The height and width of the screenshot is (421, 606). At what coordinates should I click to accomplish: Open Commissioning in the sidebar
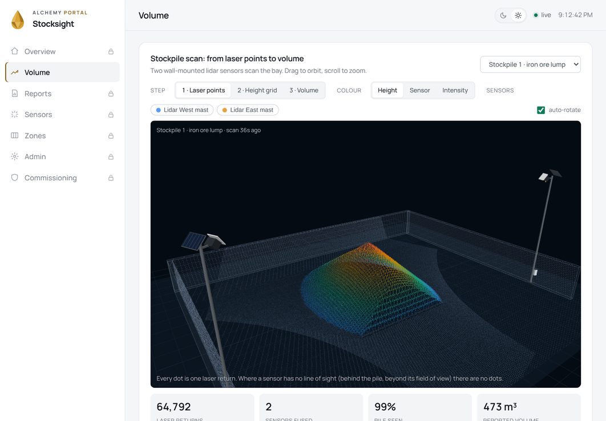[x=62, y=177]
